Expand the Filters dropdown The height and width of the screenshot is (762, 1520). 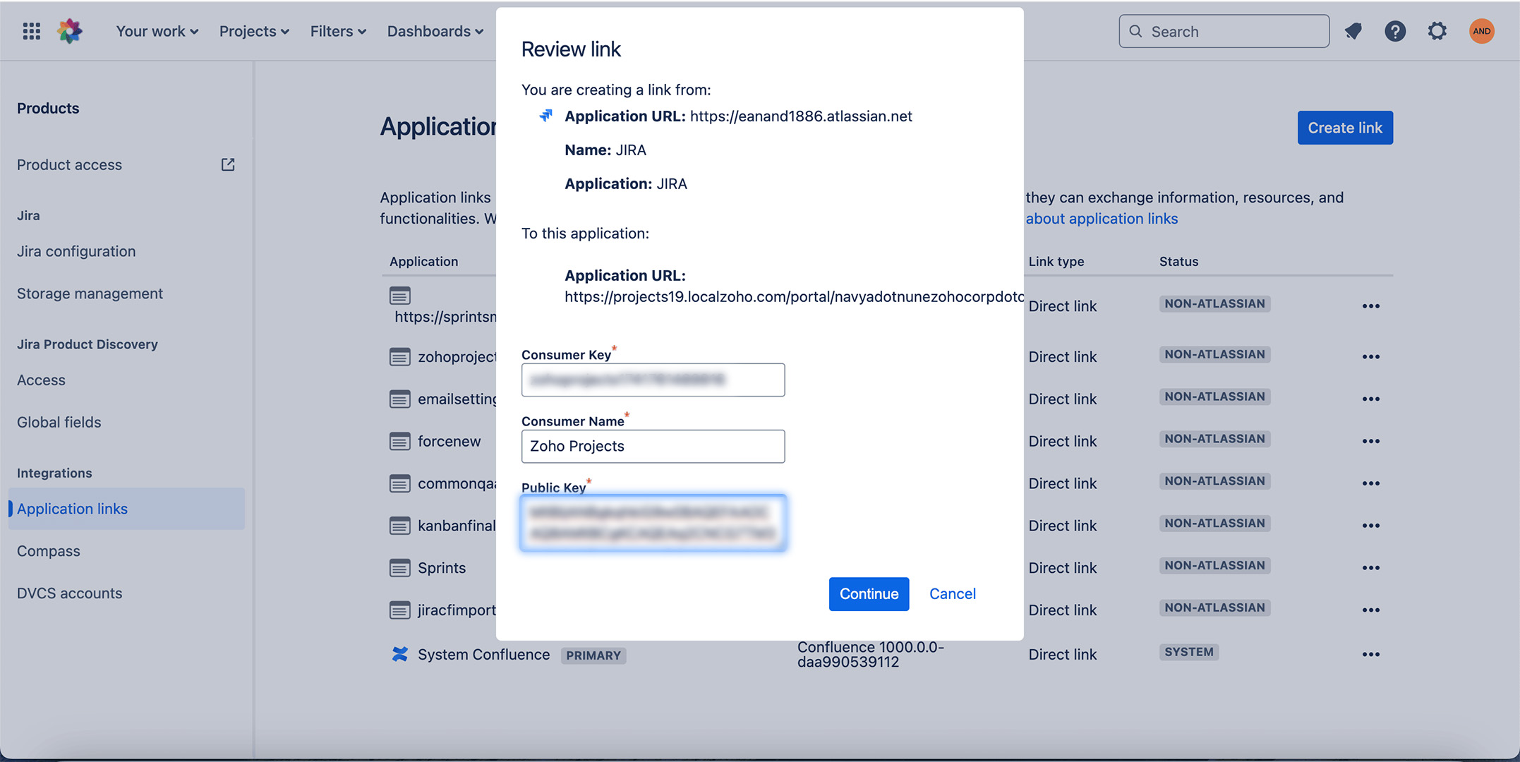click(338, 31)
